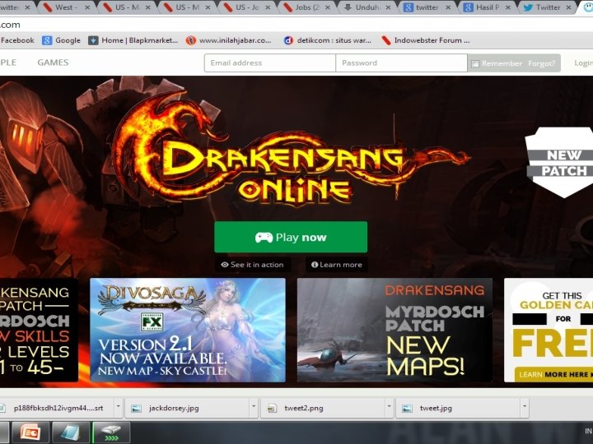
Task: Expand options for jackdorsey.jpg download
Action: 254,407
